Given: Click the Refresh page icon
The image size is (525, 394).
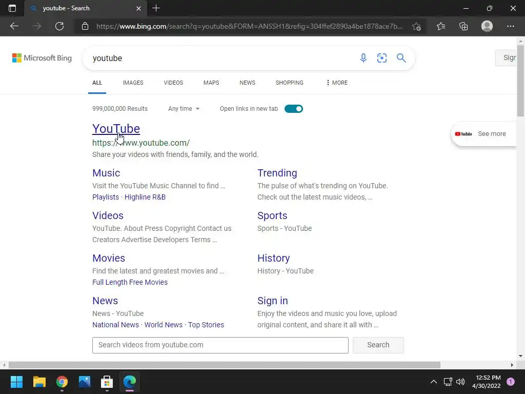Looking at the screenshot, I should tap(59, 26).
